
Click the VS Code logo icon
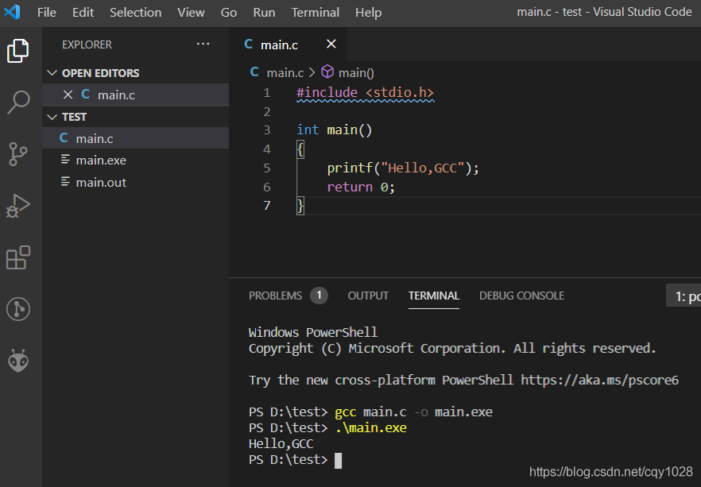[12, 12]
